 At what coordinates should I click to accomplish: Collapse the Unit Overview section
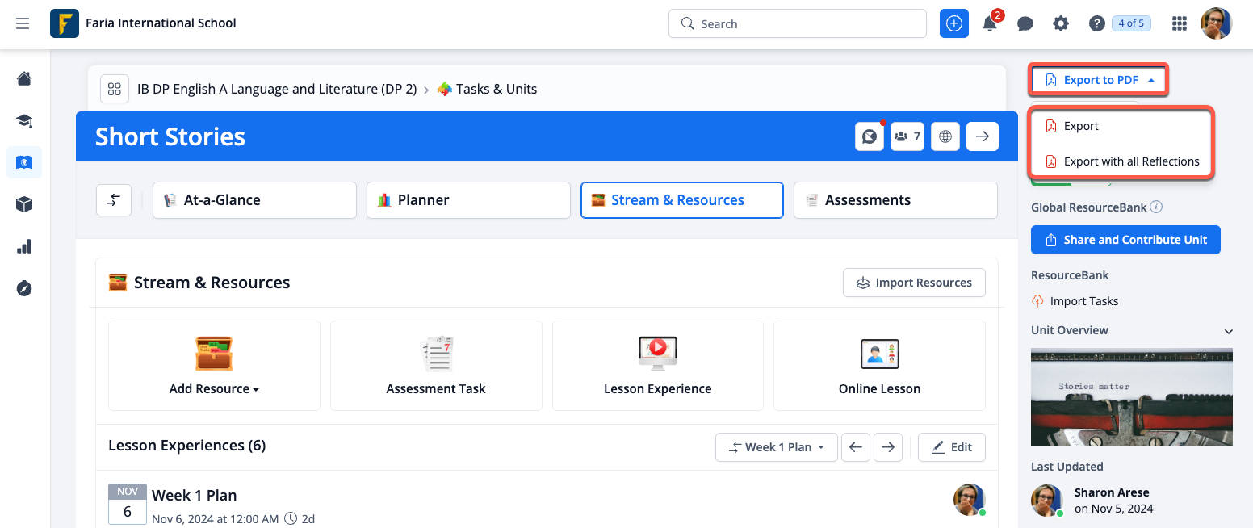(1228, 331)
